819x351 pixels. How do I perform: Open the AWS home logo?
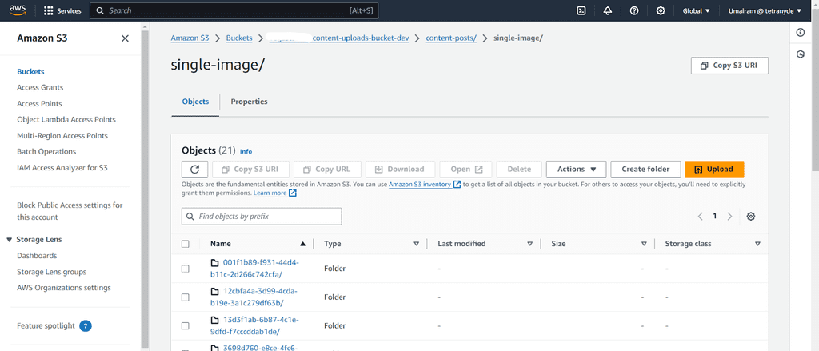(18, 10)
